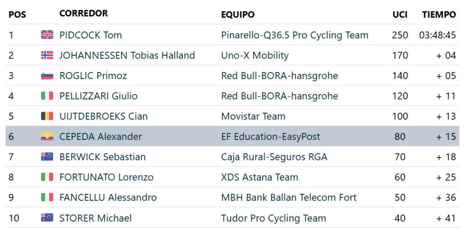The image size is (468, 228).
Task: Click the Norwegian flag beside Johannessen
Action: click(47, 55)
